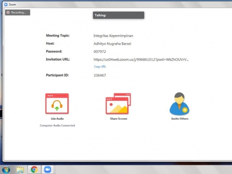Select the invitation URL text
The image size is (232, 174).
[x=141, y=59]
